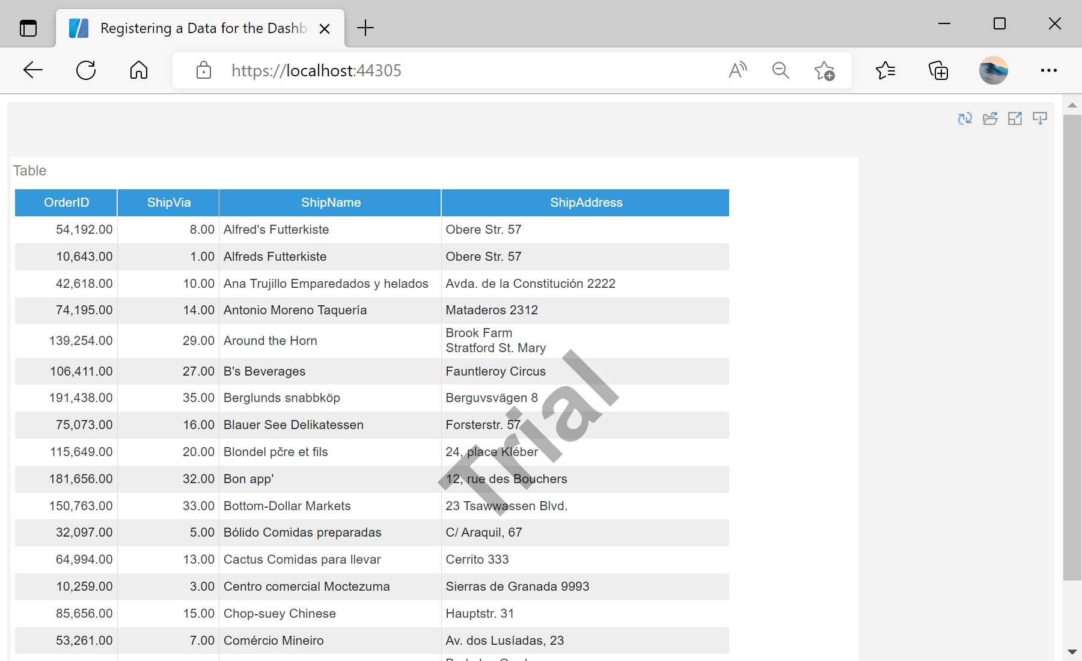This screenshot has height=661, width=1082.
Task: Click the address bar URL field
Action: 421,70
